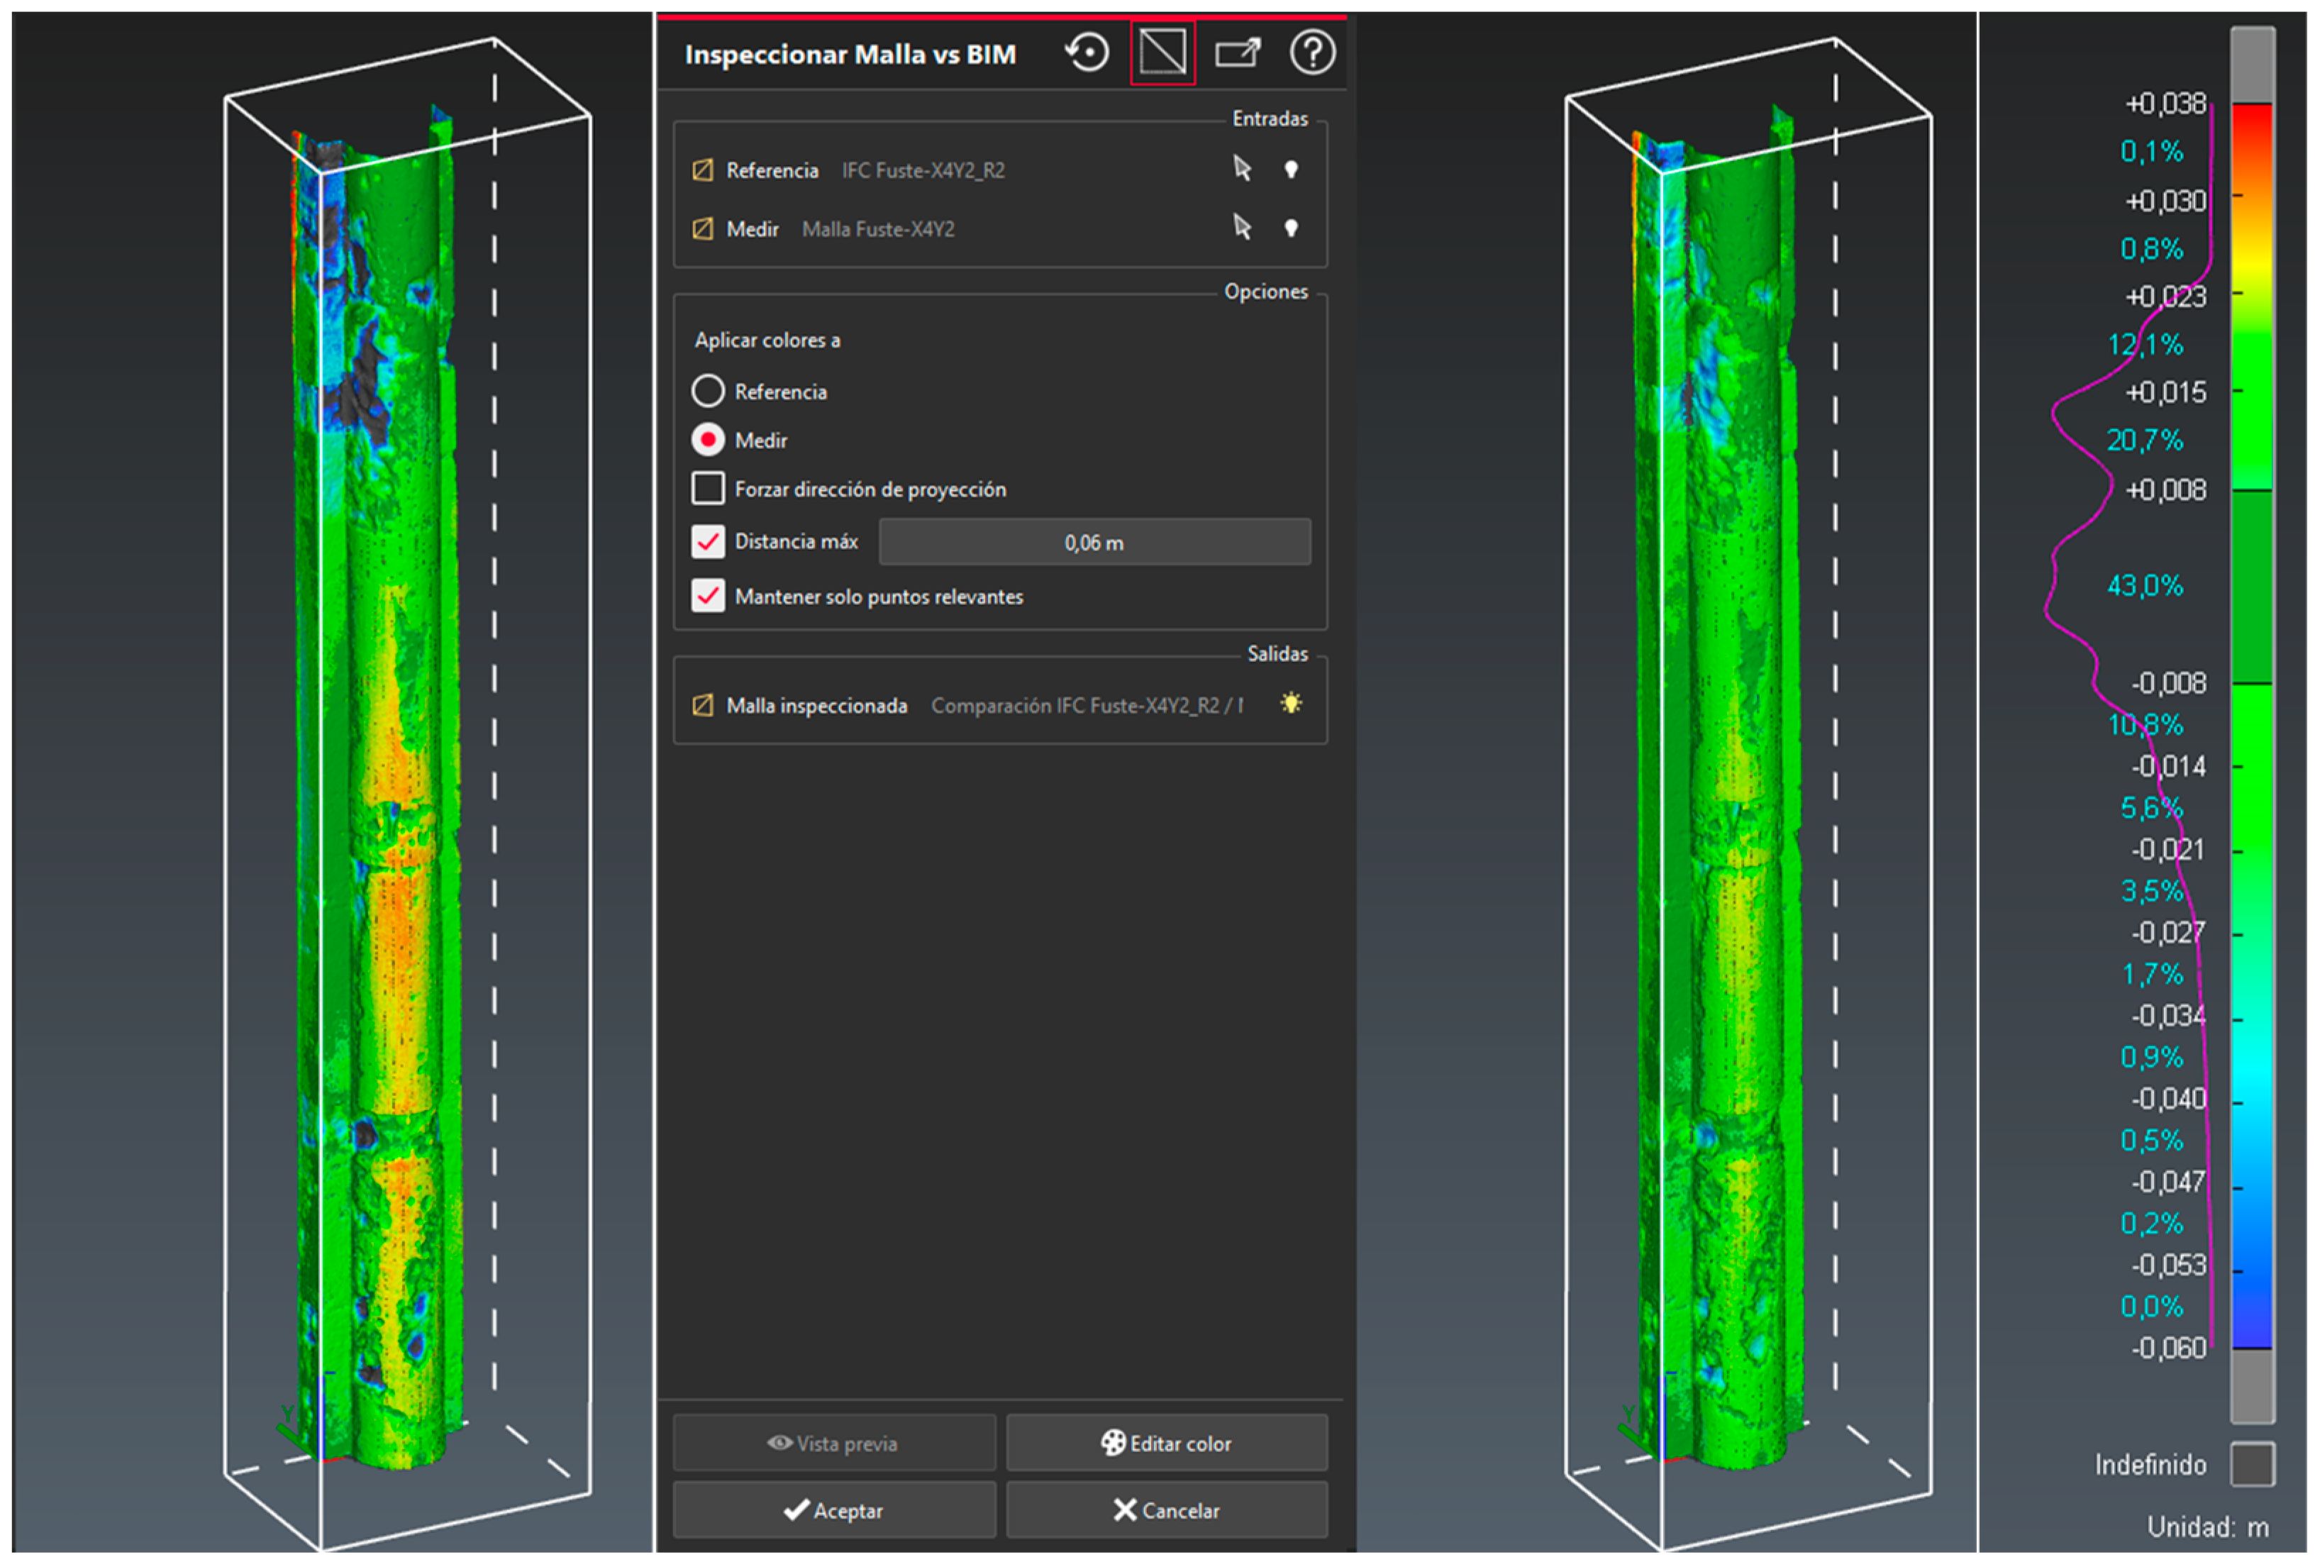The width and height of the screenshot is (2315, 1562).
Task: Click the reset history icon in header
Action: [x=1087, y=52]
